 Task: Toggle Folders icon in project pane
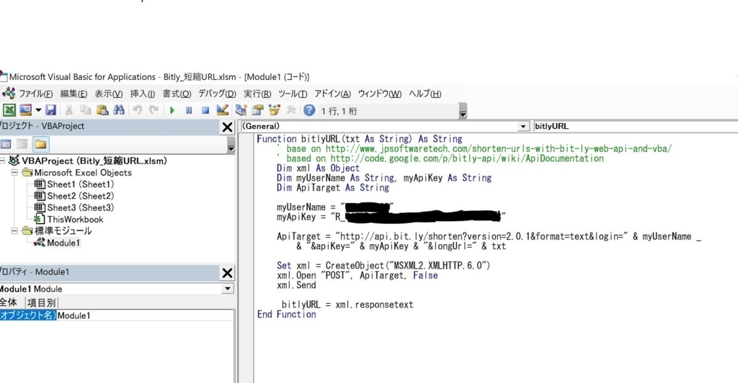40,144
